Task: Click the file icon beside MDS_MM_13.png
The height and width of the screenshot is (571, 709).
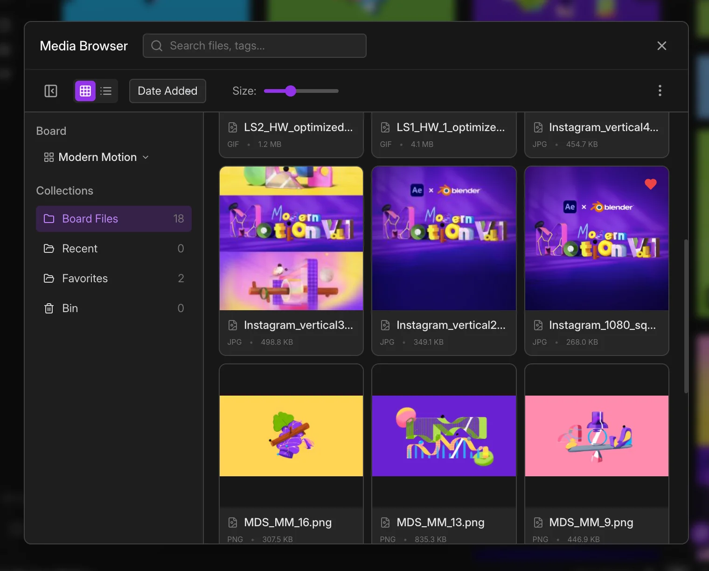Action: click(385, 522)
